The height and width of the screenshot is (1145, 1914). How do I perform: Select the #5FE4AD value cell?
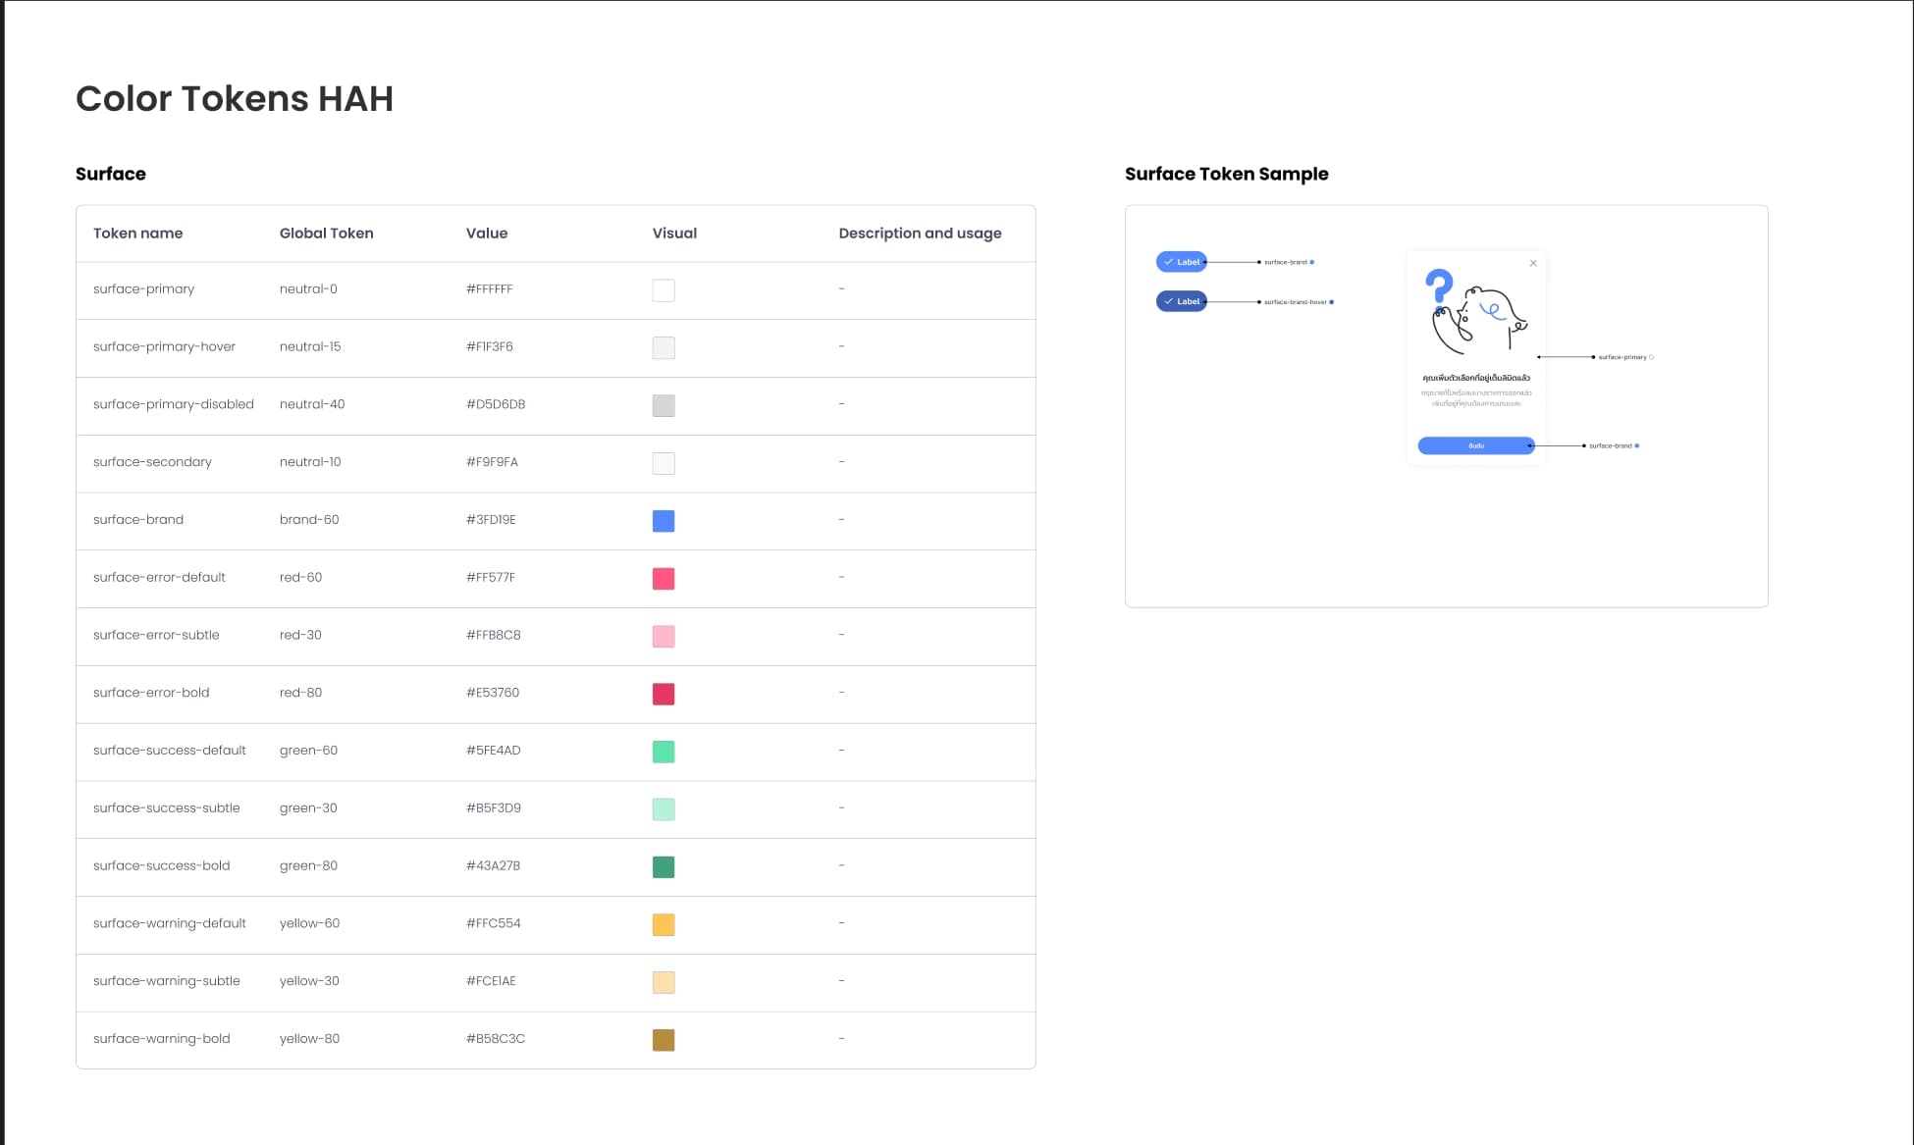494,751
